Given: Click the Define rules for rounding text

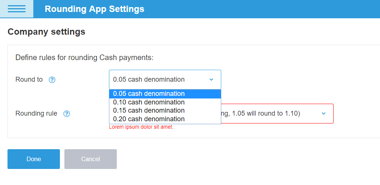Looking at the screenshot, I should [x=85, y=58].
